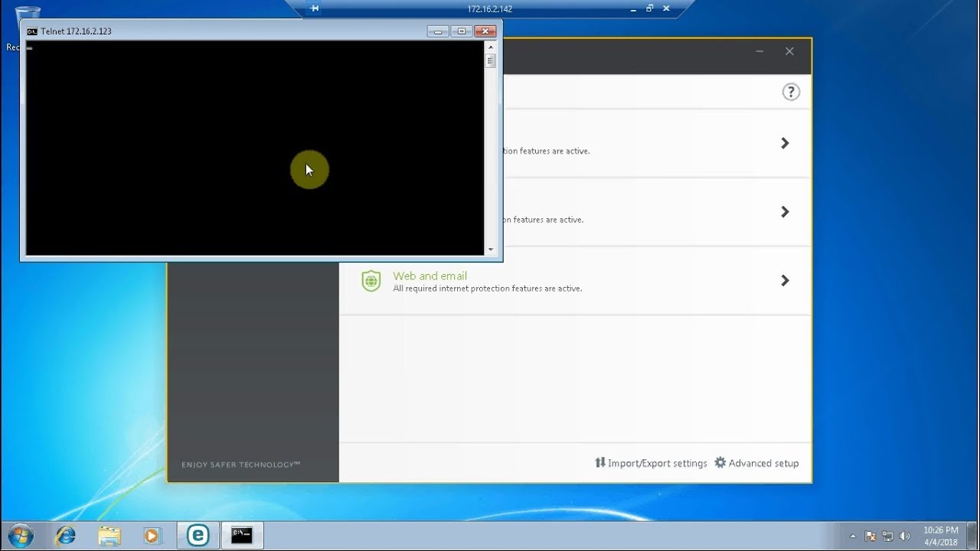
Task: Pin the remote desktop connection bar
Action: (315, 8)
